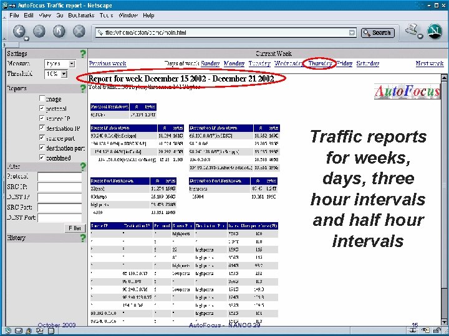Click the Print icon in toolbar
This screenshot has width=449, height=336.
point(412,30)
